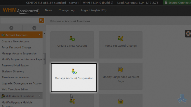Expand the Multi Account Functions dropdown arrow

coord(39,96)
